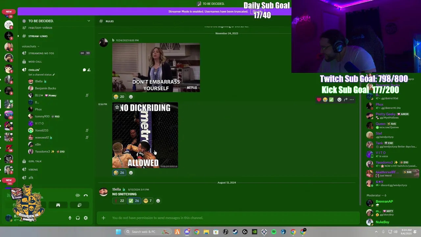
Task: Open Queen member profile
Action: point(392,125)
